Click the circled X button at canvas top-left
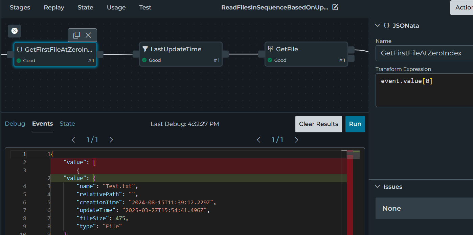The width and height of the screenshot is (473, 235). coord(15,31)
